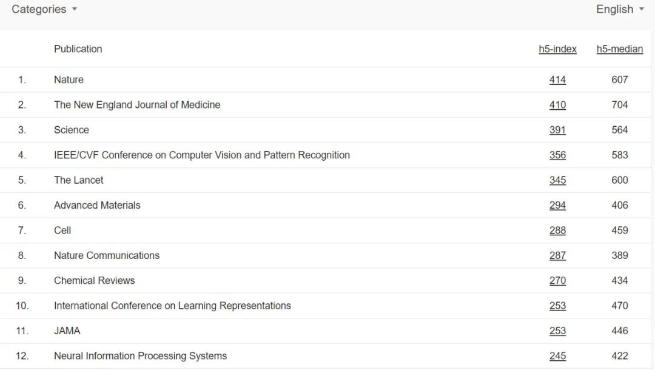Open Nature's h5-index value 414

click(557, 79)
